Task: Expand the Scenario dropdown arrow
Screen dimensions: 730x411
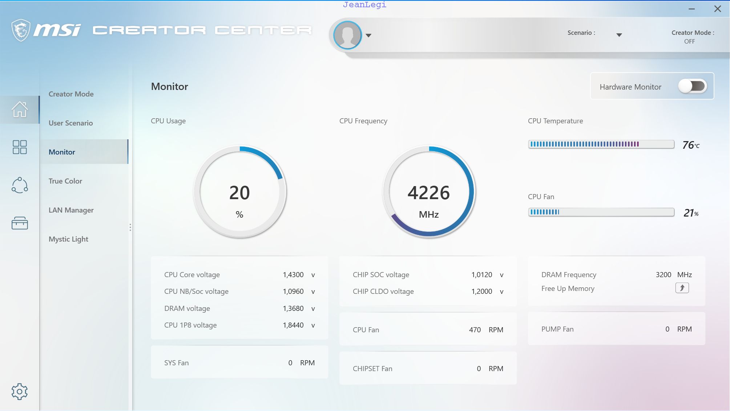Action: [x=619, y=35]
